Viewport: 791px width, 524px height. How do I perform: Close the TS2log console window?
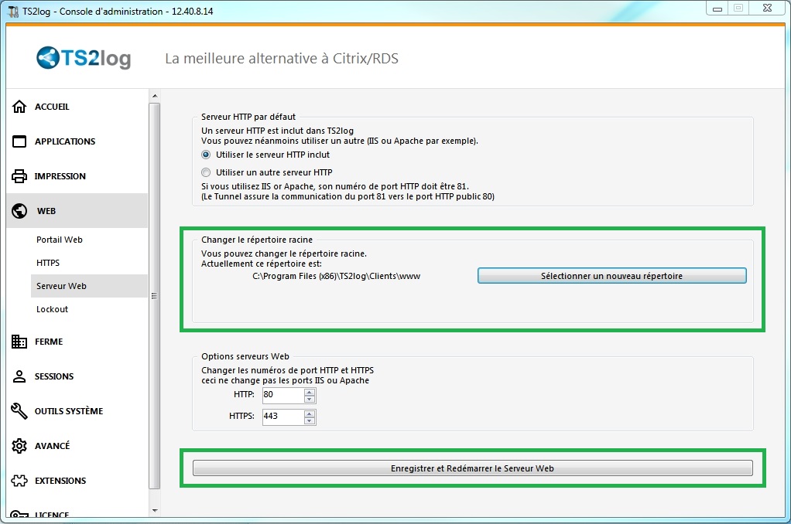[x=767, y=8]
